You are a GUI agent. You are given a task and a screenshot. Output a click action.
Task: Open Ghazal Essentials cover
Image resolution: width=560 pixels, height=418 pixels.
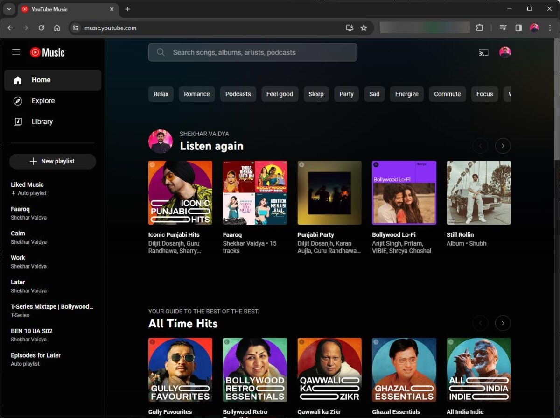pos(404,370)
